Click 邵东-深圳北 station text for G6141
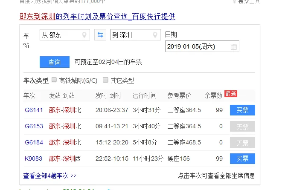Image resolution: width=288 pixels, height=190 pixels. pyautogui.click(x=65, y=110)
